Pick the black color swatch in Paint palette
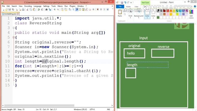197x111 pixels. pos(158,10)
